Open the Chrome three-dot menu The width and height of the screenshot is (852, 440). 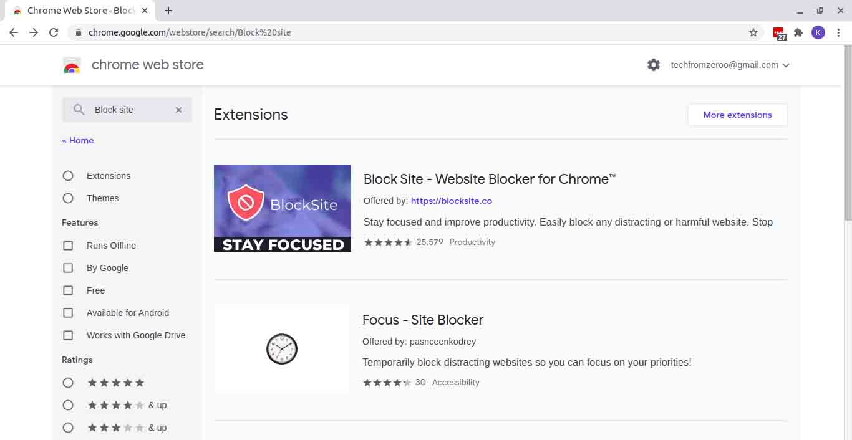(838, 32)
